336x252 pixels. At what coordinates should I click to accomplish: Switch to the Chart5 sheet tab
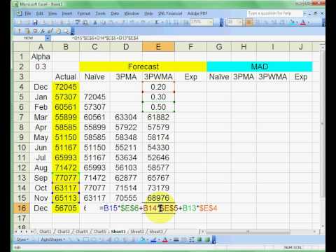coord(99,232)
